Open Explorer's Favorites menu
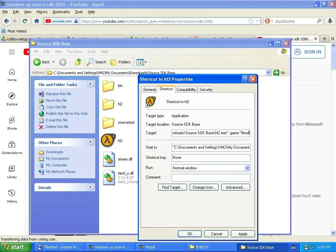336x252 pixels. (x=74, y=52)
